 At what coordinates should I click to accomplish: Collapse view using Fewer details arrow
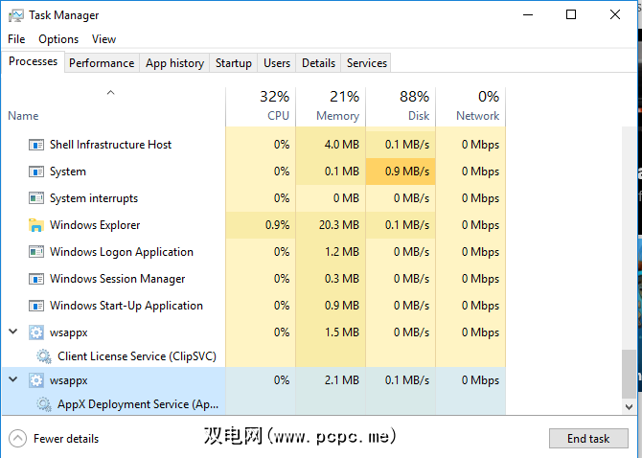click(x=17, y=439)
